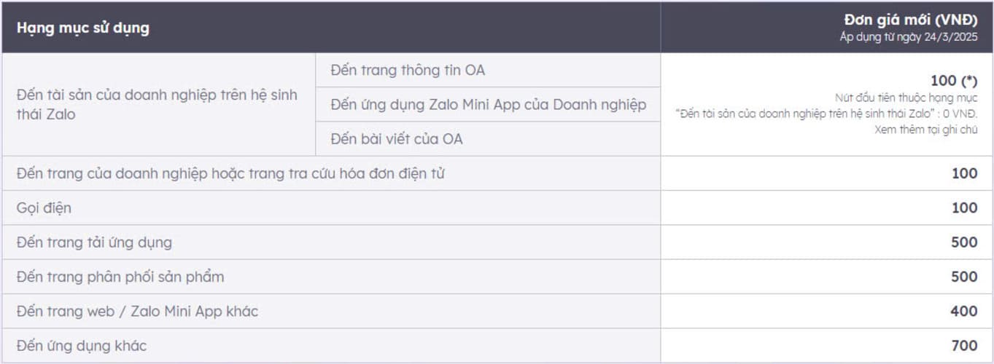Image resolution: width=994 pixels, height=364 pixels.
Task: Click the "100 (*)" price value
Action: click(953, 81)
